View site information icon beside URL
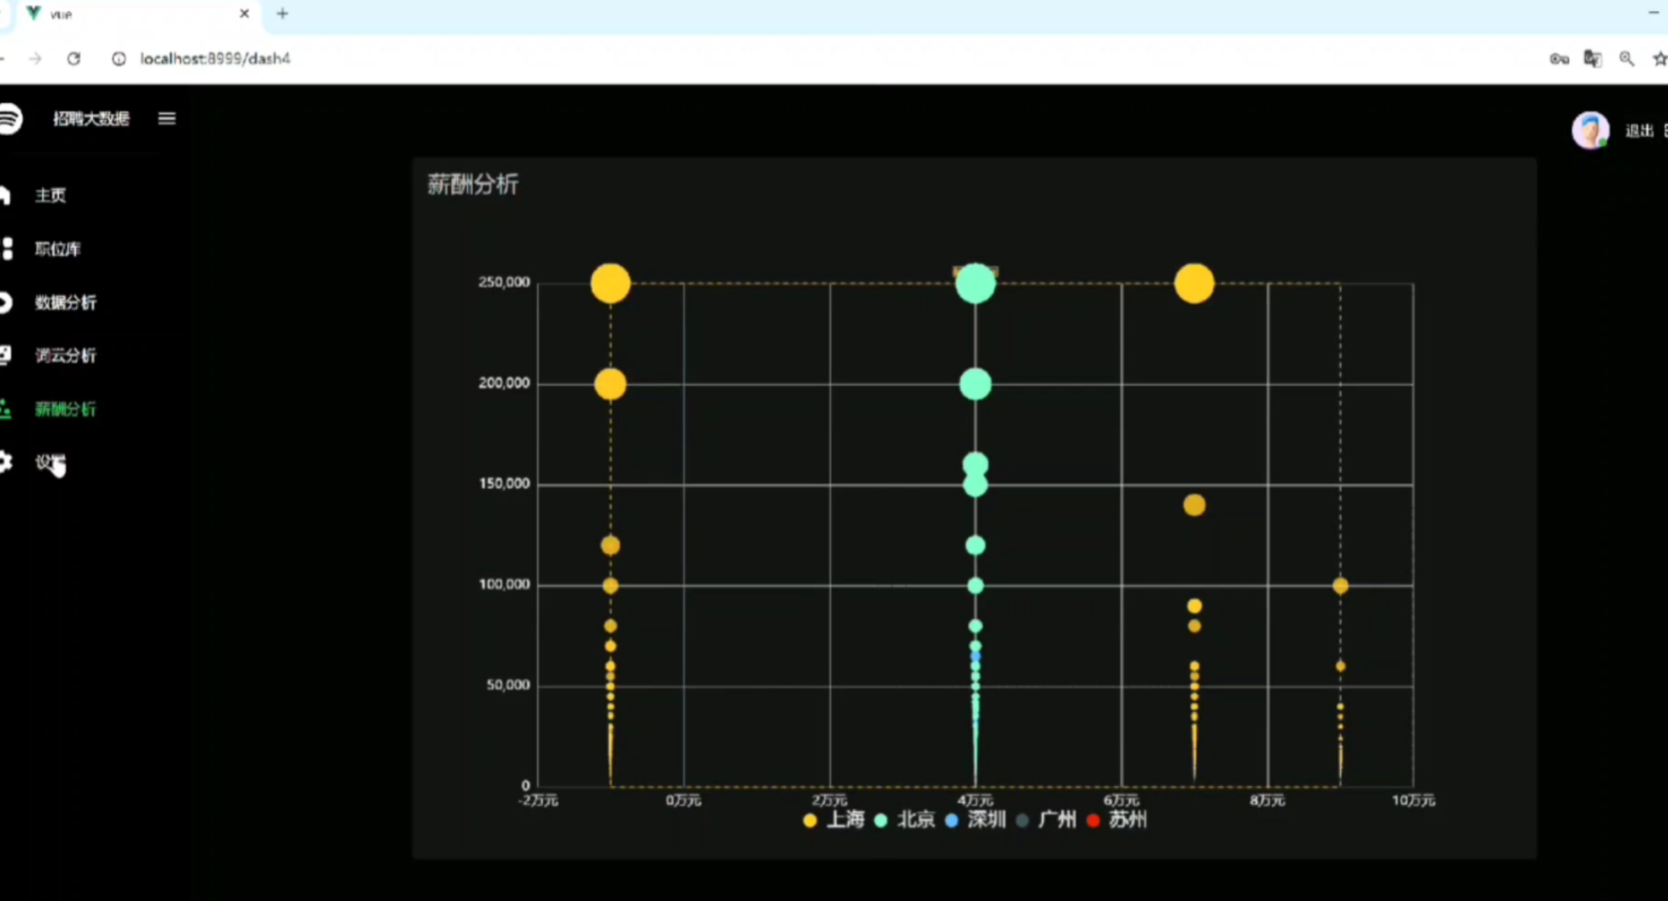 tap(119, 58)
